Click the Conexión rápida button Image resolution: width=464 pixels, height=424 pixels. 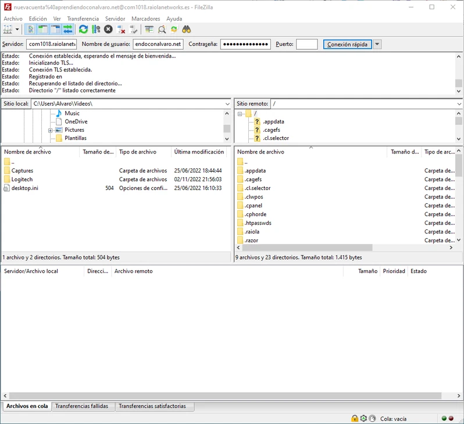point(347,45)
